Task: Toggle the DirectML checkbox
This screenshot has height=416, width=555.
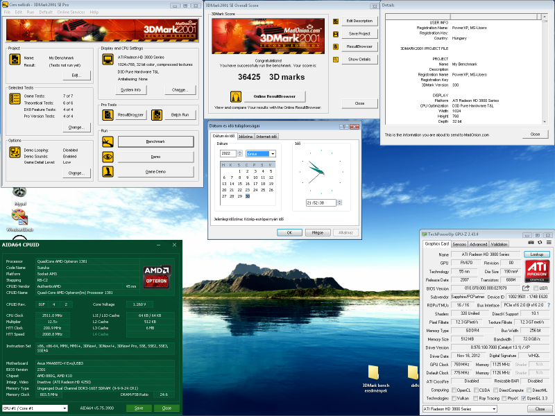Action: (x=529, y=390)
